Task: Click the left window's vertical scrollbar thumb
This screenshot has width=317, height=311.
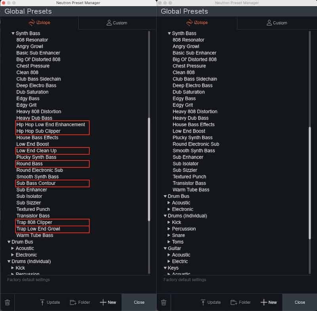Action: [x=149, y=169]
